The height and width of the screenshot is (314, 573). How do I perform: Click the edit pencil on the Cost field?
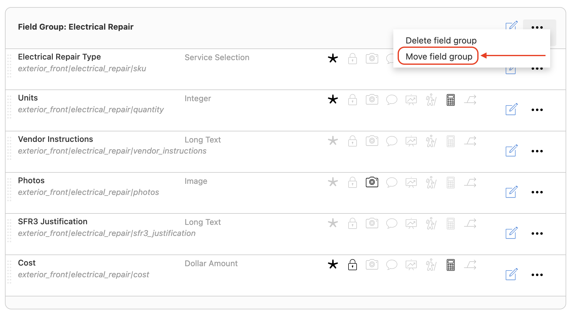point(511,275)
